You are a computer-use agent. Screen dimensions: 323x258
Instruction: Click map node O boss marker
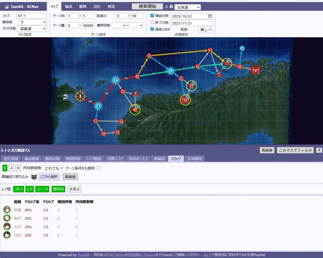click(185, 100)
